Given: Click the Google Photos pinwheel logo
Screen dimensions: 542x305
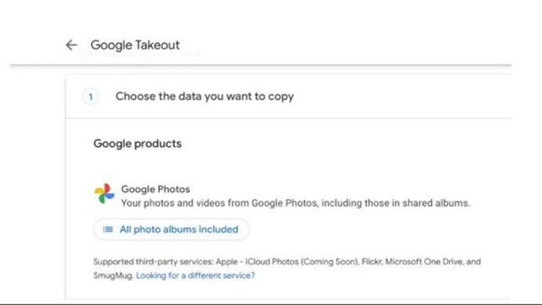Looking at the screenshot, I should [x=104, y=193].
